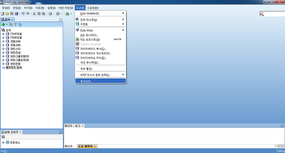Choose 세션 모니터(M)... menu entry
Image resolution: width=285 pixels, height=153 pixels.
point(101,62)
